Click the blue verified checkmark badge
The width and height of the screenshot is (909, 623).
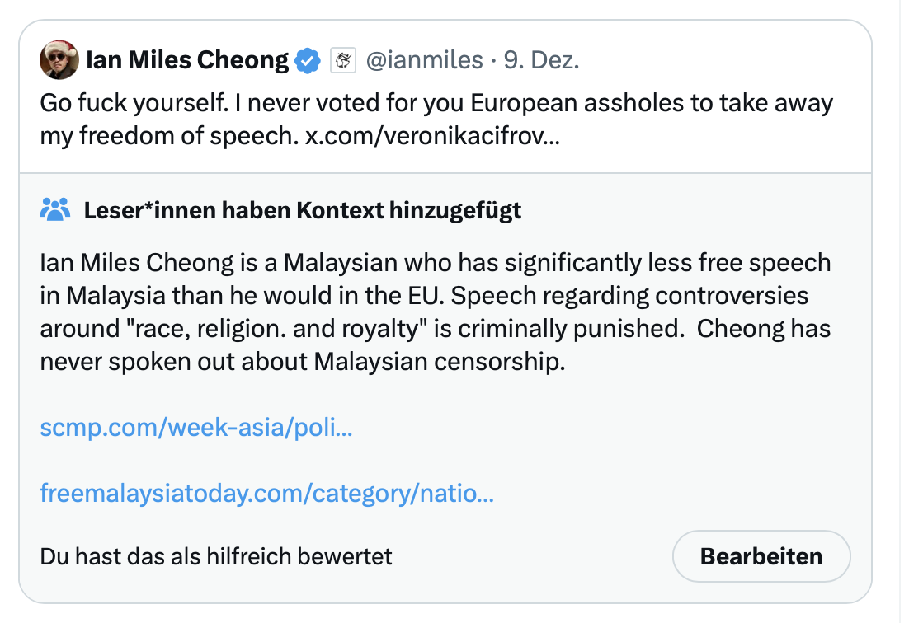(x=308, y=60)
